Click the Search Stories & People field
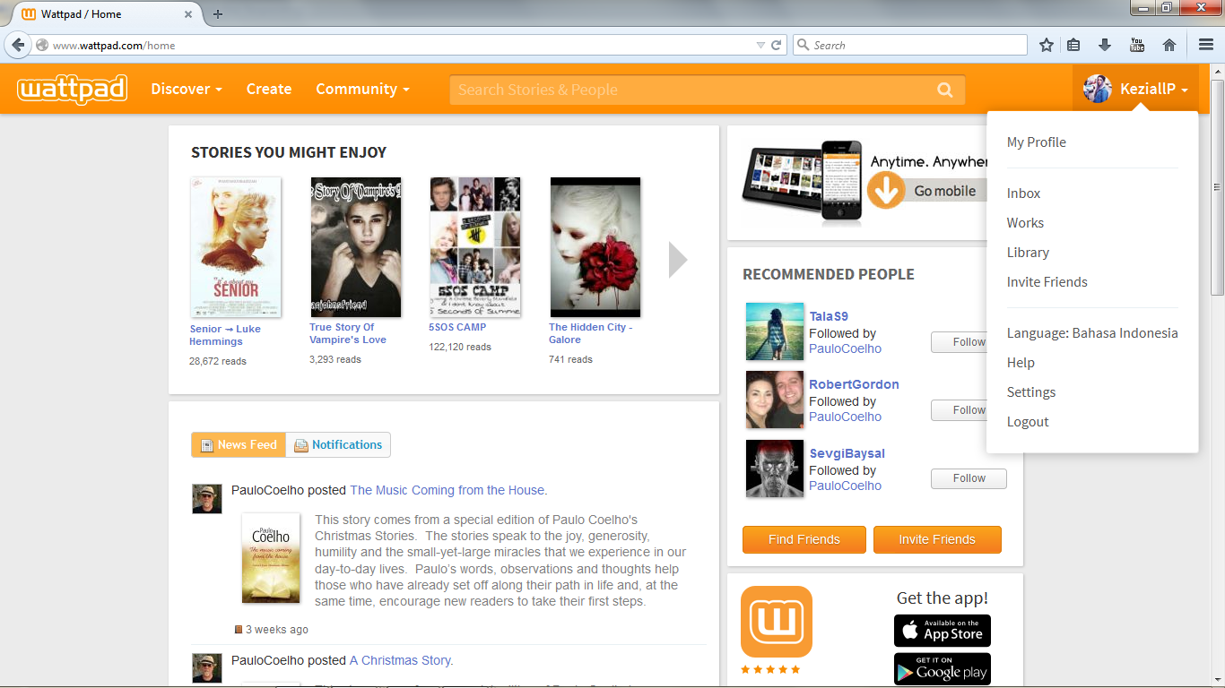1225x688 pixels. point(708,90)
